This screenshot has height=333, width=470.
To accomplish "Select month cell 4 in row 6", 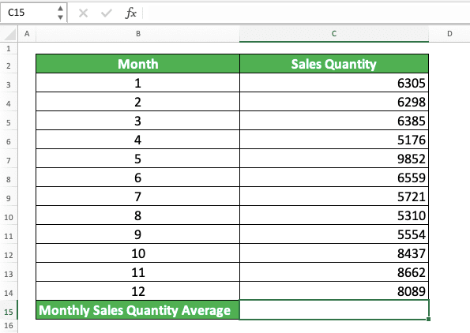I will pos(138,140).
